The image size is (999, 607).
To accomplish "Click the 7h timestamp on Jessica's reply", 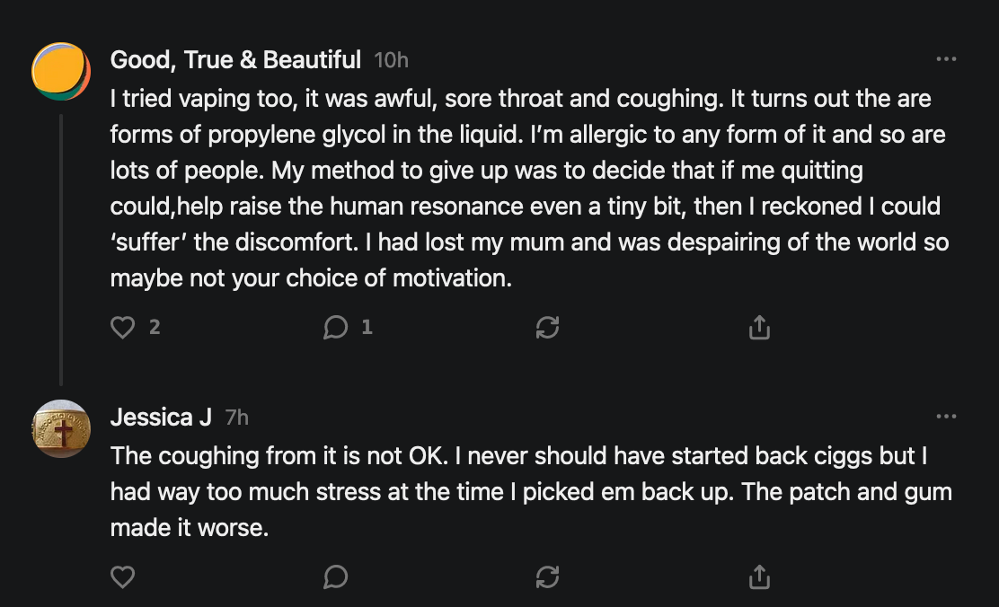I will coord(237,417).
